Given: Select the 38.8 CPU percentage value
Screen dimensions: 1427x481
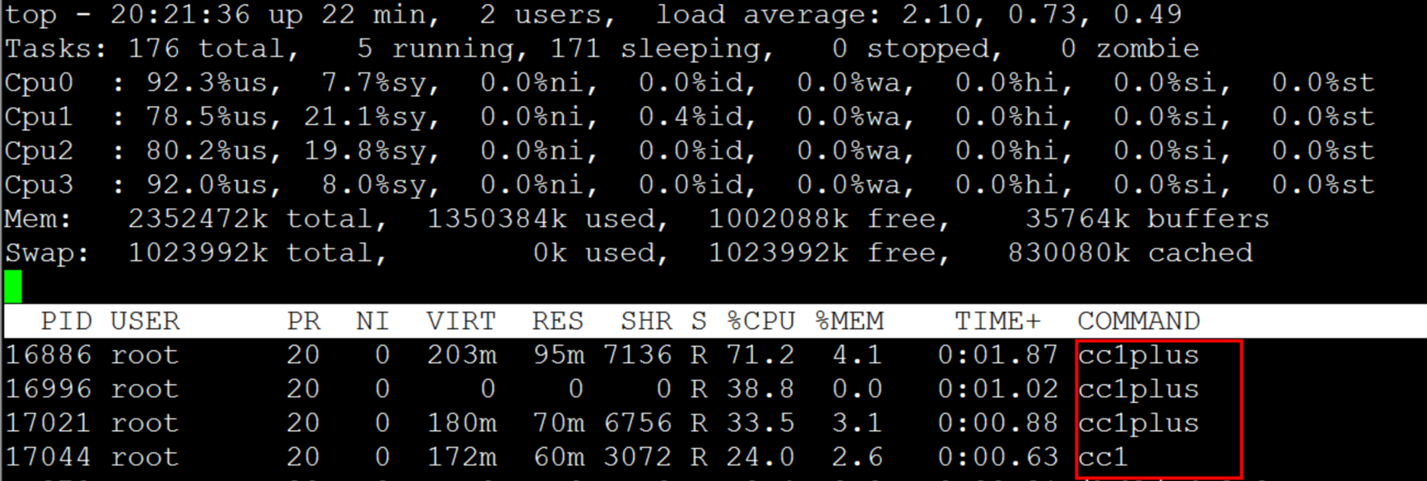Looking at the screenshot, I should pyautogui.click(x=760, y=389).
